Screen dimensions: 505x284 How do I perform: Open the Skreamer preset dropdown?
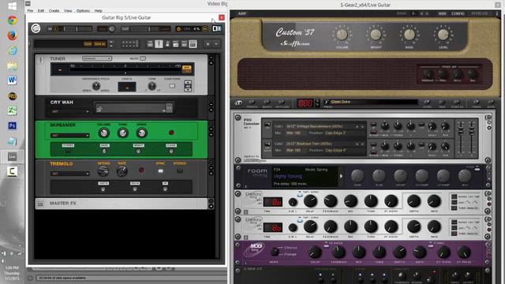tap(69, 136)
